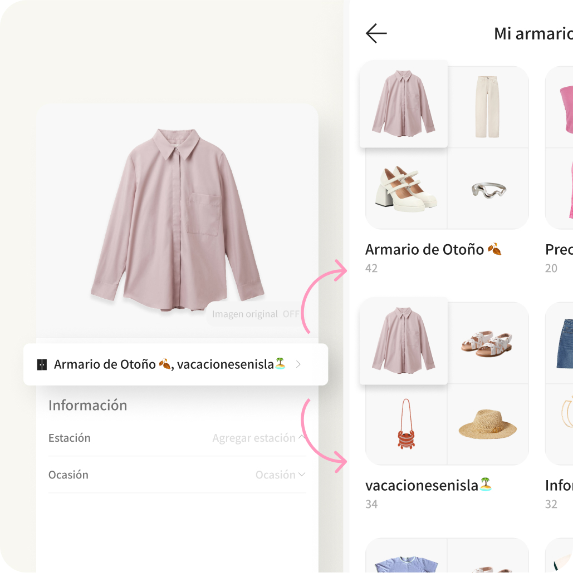Screen dimensions: 573x573
Task: Select the straw hat thumbnail
Action: click(x=488, y=424)
